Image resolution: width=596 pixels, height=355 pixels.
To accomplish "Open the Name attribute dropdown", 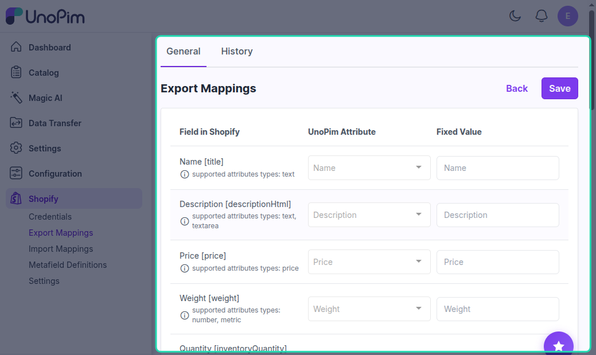I will pos(369,167).
